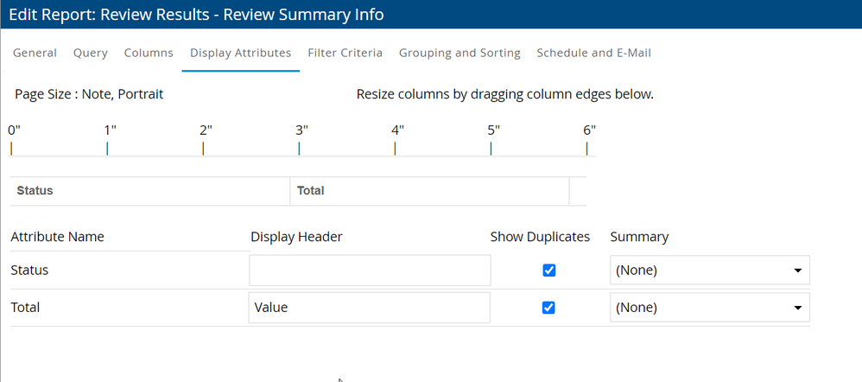Uncheck Show Duplicates for Status
This screenshot has height=382, width=862.
[548, 271]
